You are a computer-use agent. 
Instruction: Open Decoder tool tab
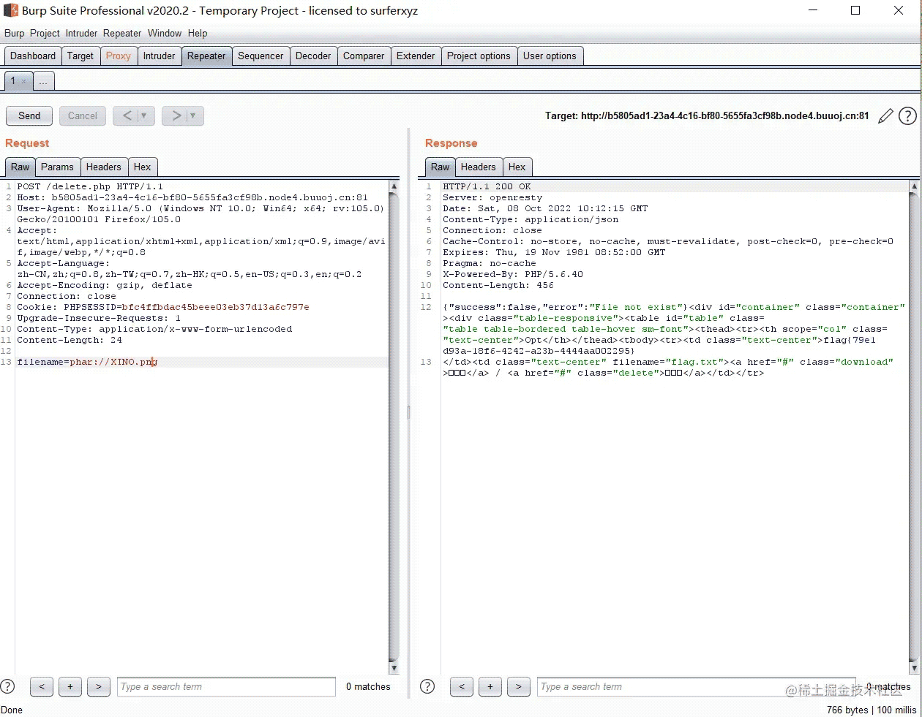pyautogui.click(x=312, y=56)
